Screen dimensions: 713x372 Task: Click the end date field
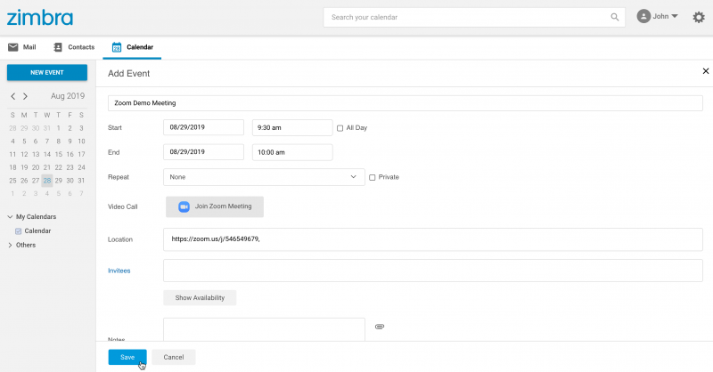[x=204, y=152]
